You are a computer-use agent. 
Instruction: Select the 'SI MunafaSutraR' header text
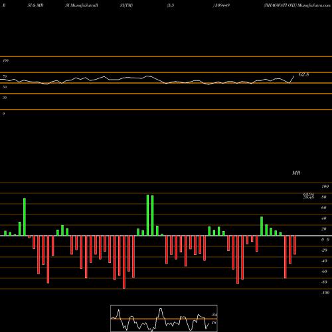click(82, 5)
